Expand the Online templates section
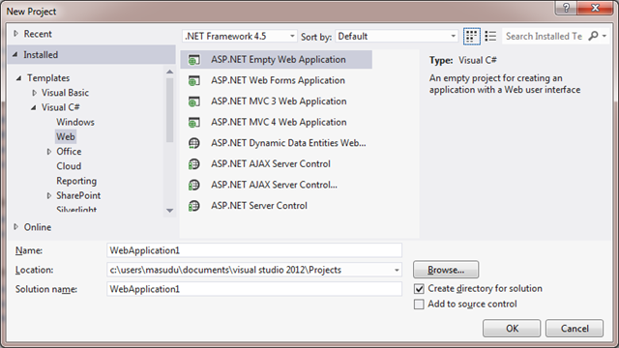 coord(15,227)
